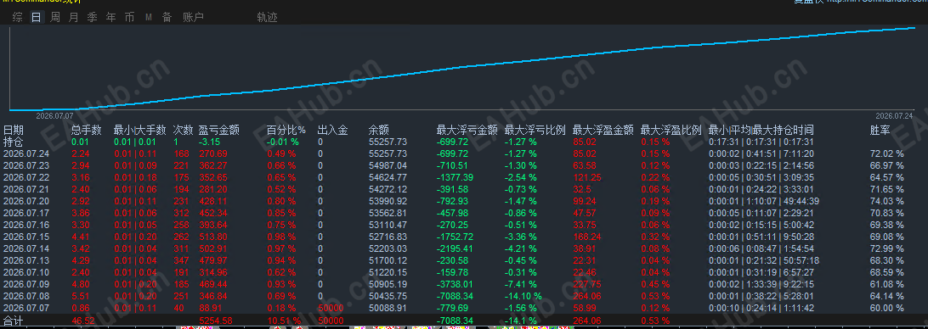Click the 50000 deposit in 2026.07.07 row
Image resolution: width=928 pixels, height=329 pixels.
pos(331,308)
